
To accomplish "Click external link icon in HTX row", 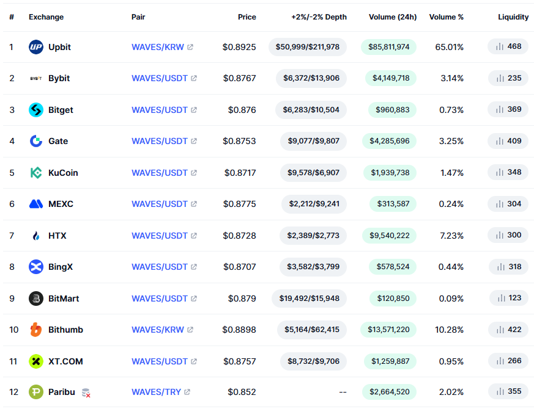I will (194, 236).
